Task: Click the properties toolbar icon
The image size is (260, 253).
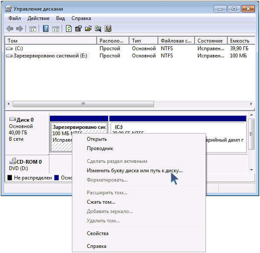Action: [x=78, y=29]
